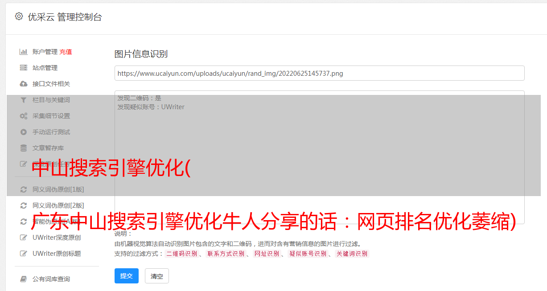547x291 pixels.
Task: Click the 关键词识别 filter tag
Action: pos(352,254)
